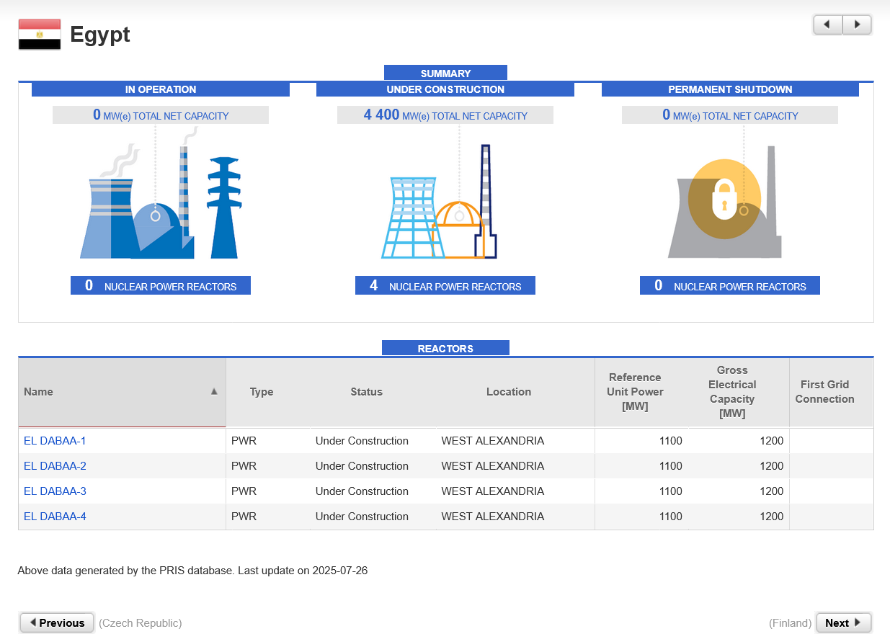Image resolution: width=890 pixels, height=634 pixels.
Task: Go to Next country page
Action: [842, 622]
